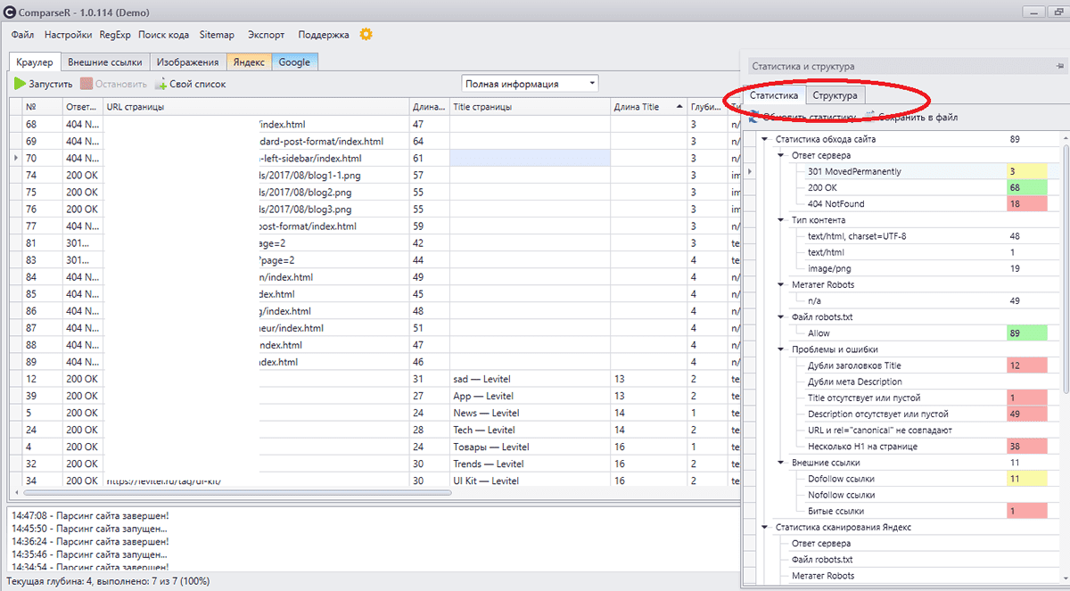Screen dimensions: 1070x591
Task: Switch to the Внешние ссылки tab
Action: (105, 62)
